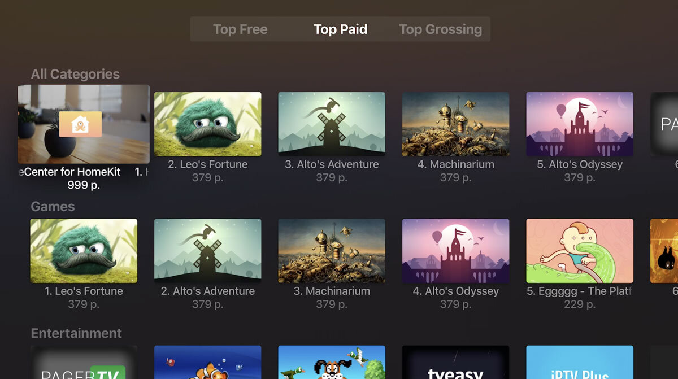Image resolution: width=678 pixels, height=379 pixels.
Task: Select the clownfish aquarium app thumbnail
Action: point(208,363)
